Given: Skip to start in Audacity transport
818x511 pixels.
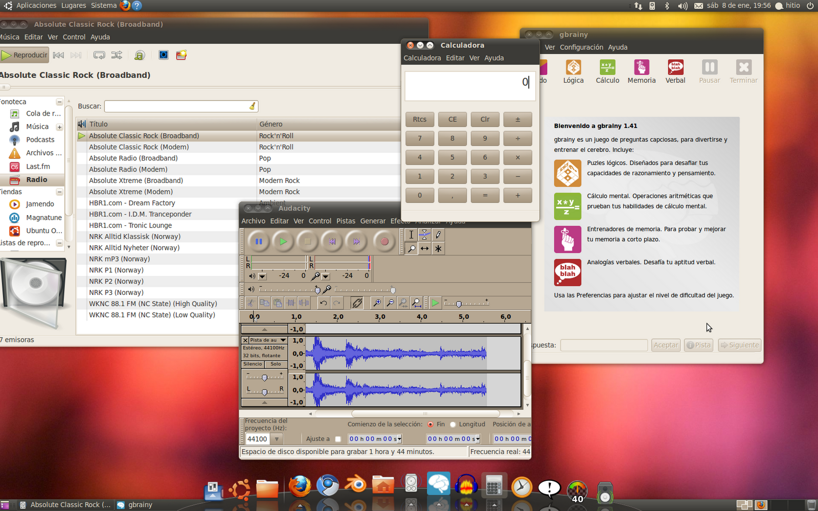Looking at the screenshot, I should tap(332, 241).
